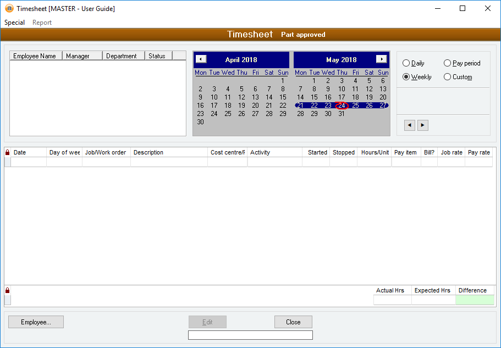This screenshot has height=348, width=501.
Task: Click the Employee Name column header
Action: [x=35, y=56]
